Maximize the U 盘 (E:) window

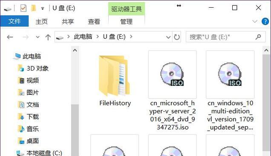tap(234, 8)
